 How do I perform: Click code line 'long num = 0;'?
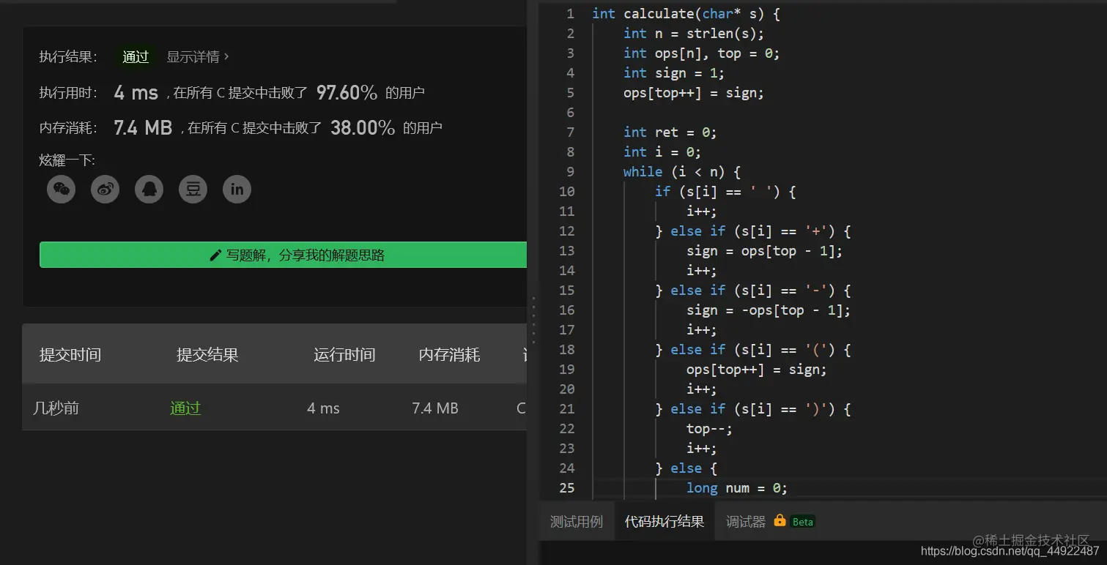(737, 487)
